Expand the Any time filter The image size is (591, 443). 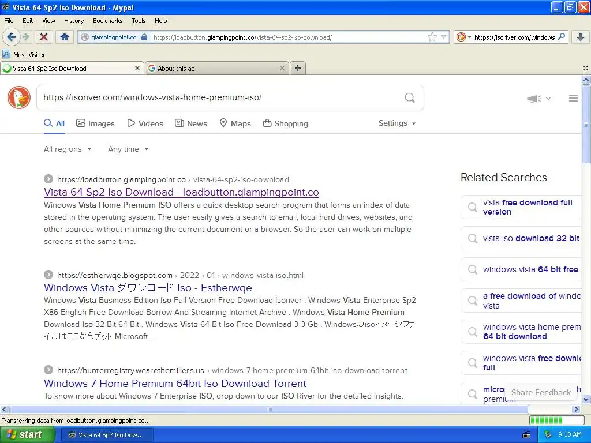click(128, 149)
